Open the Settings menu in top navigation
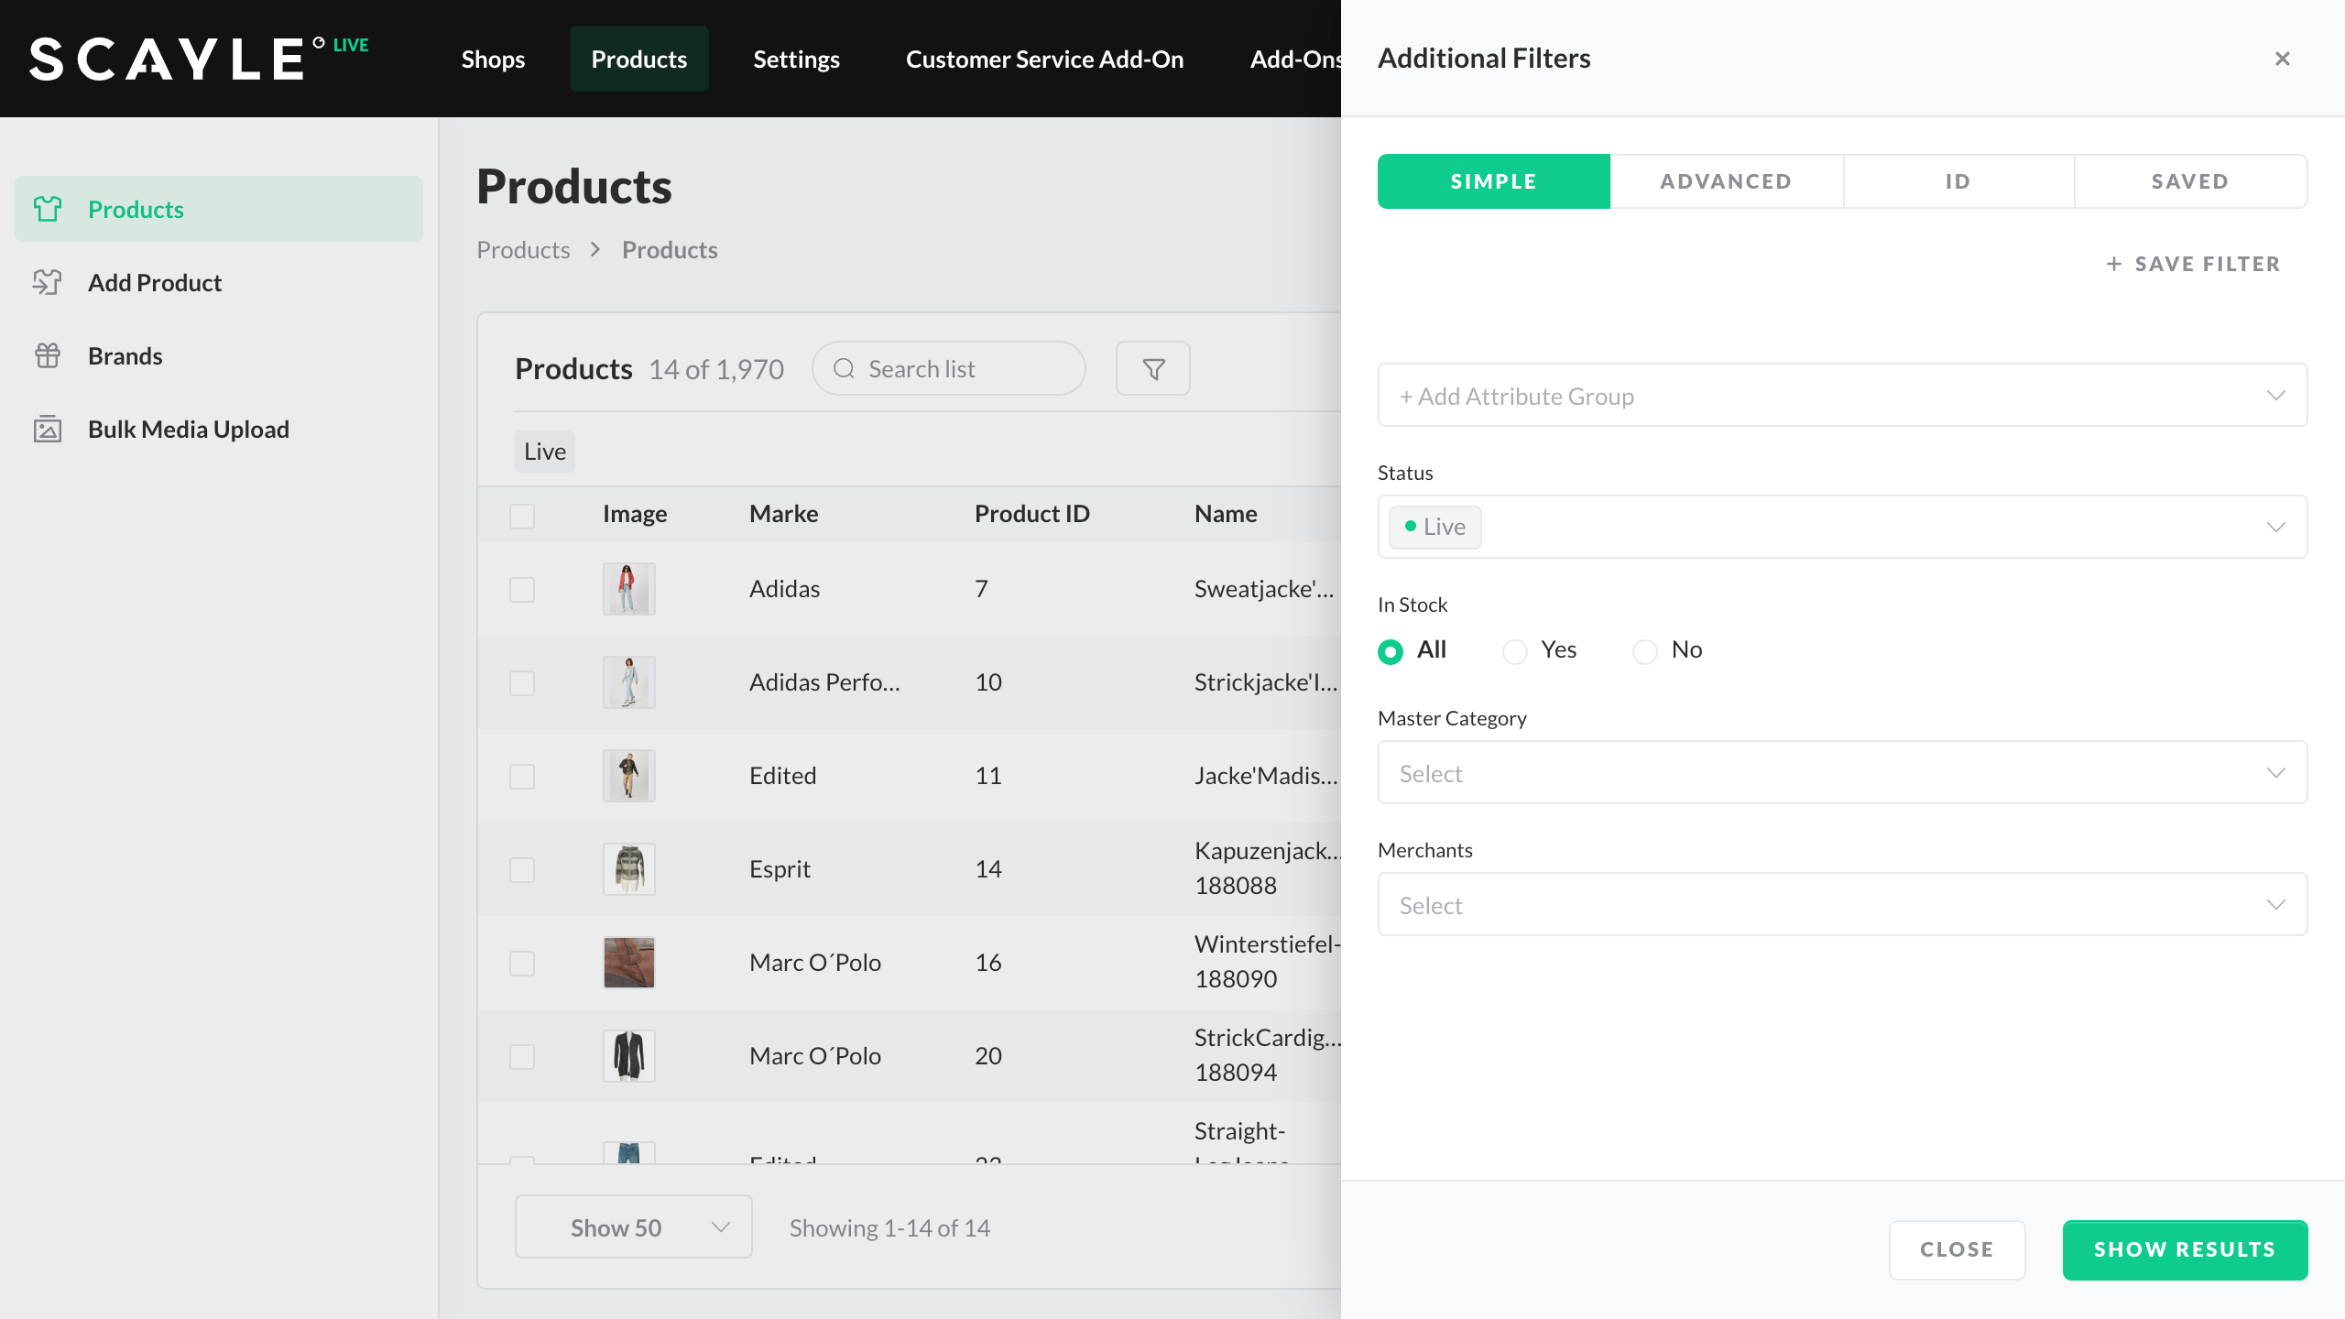 (796, 59)
